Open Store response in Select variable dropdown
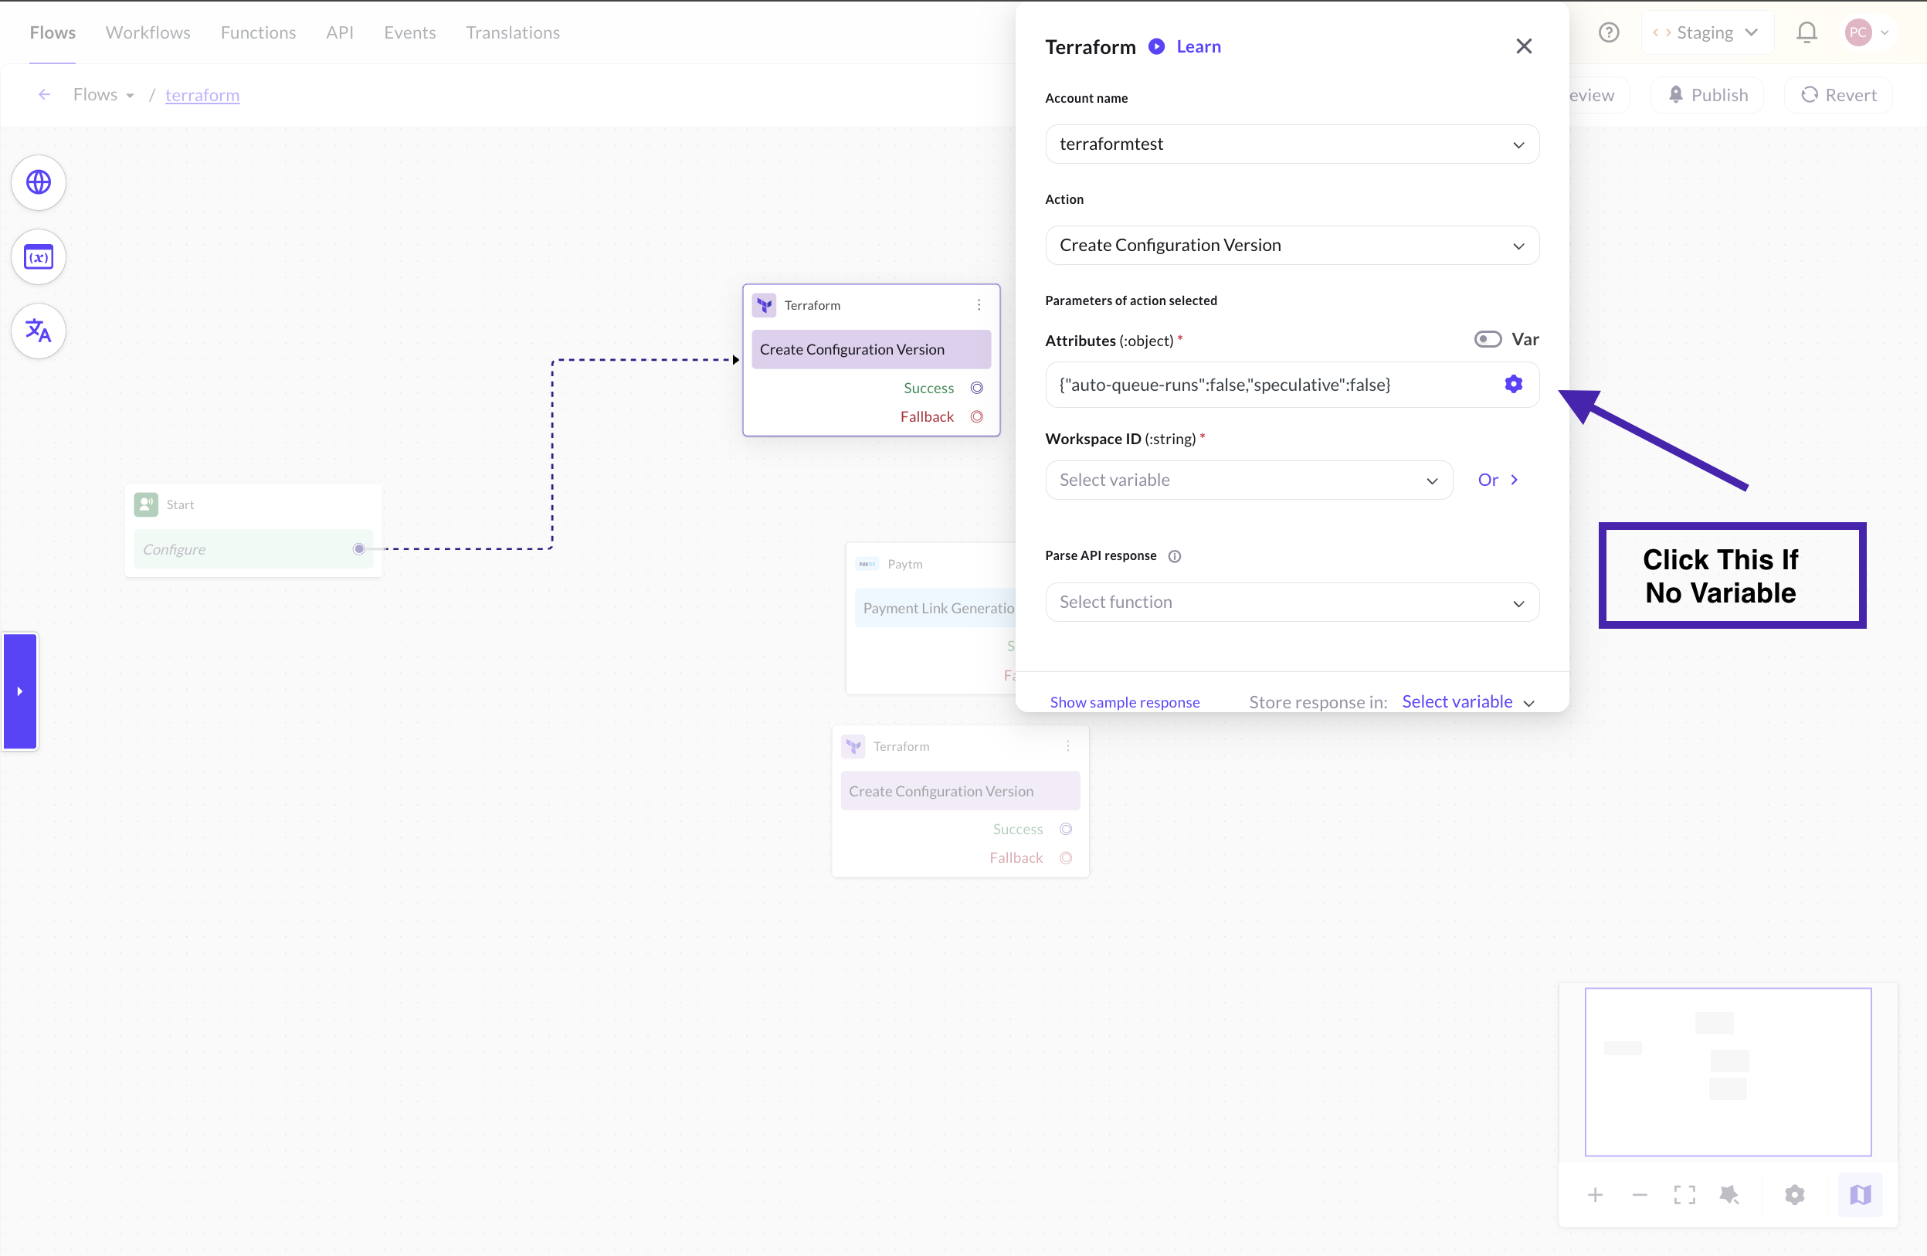The height and width of the screenshot is (1256, 1927). (x=1468, y=702)
